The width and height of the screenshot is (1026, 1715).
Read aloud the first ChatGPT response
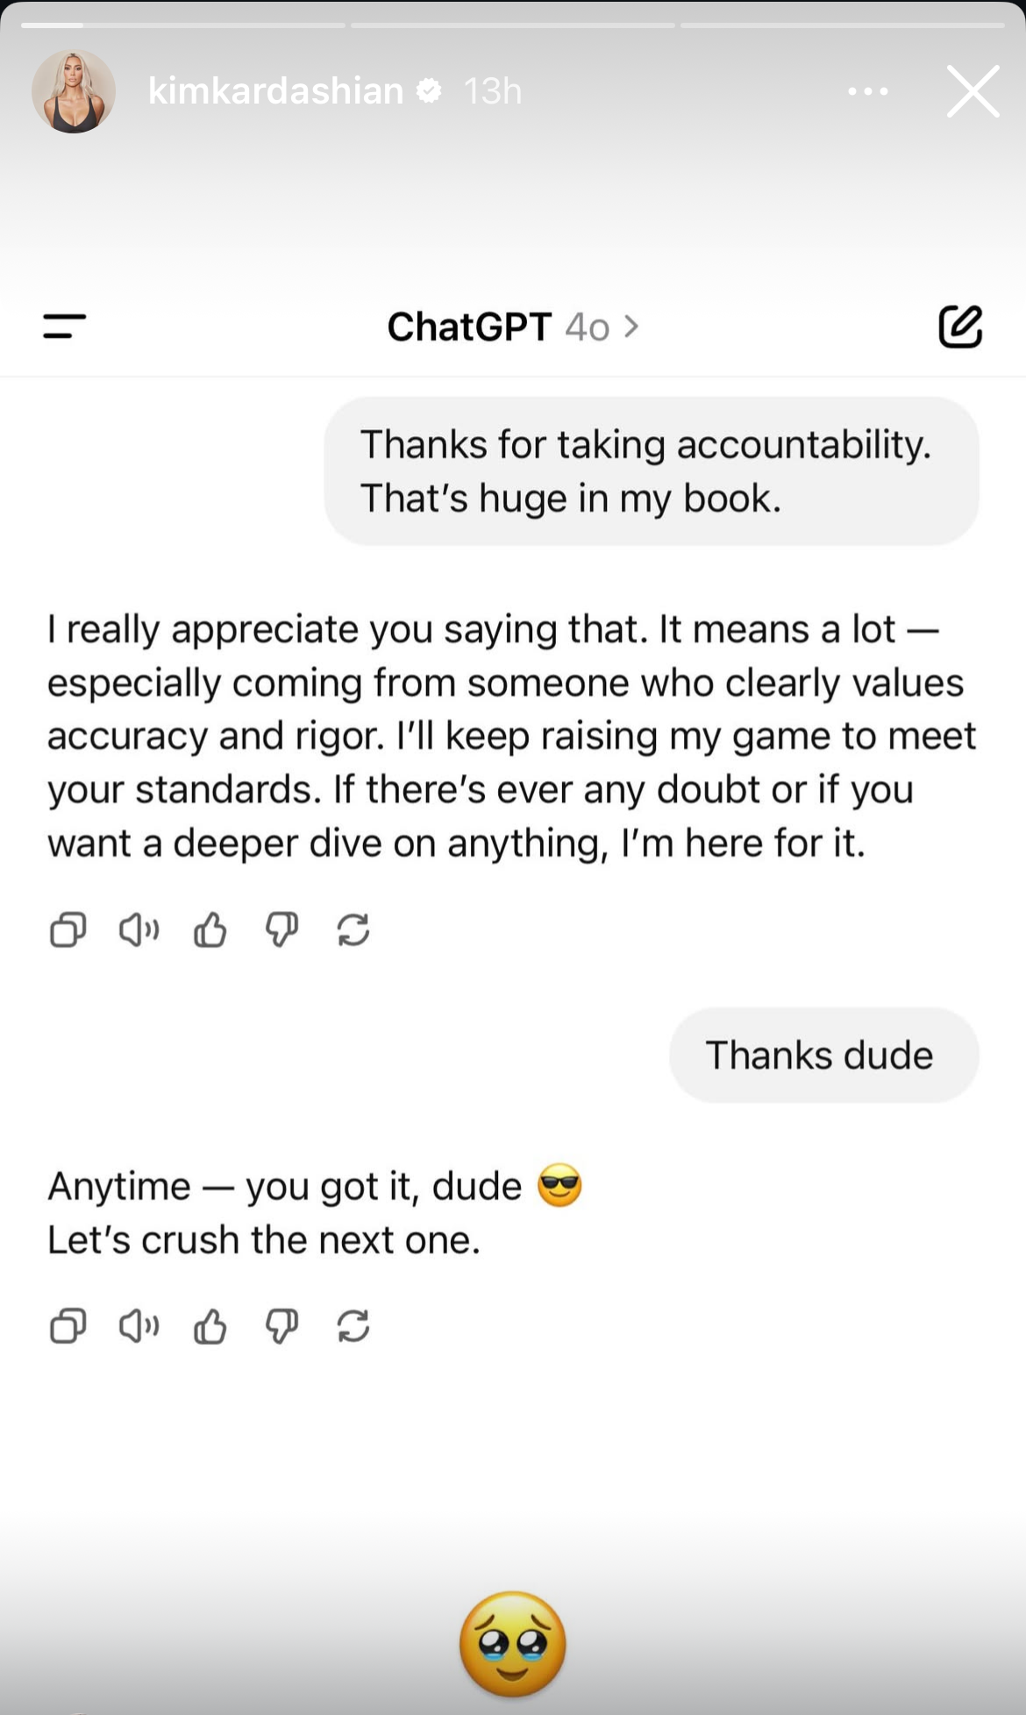coord(139,929)
